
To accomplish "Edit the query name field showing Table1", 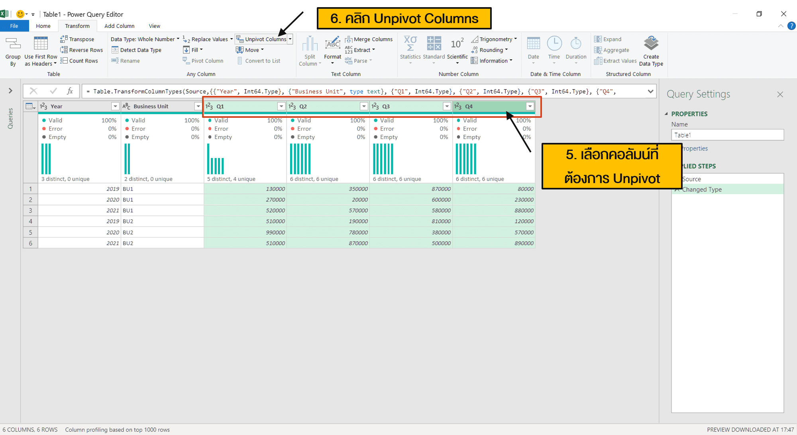I will (727, 135).
